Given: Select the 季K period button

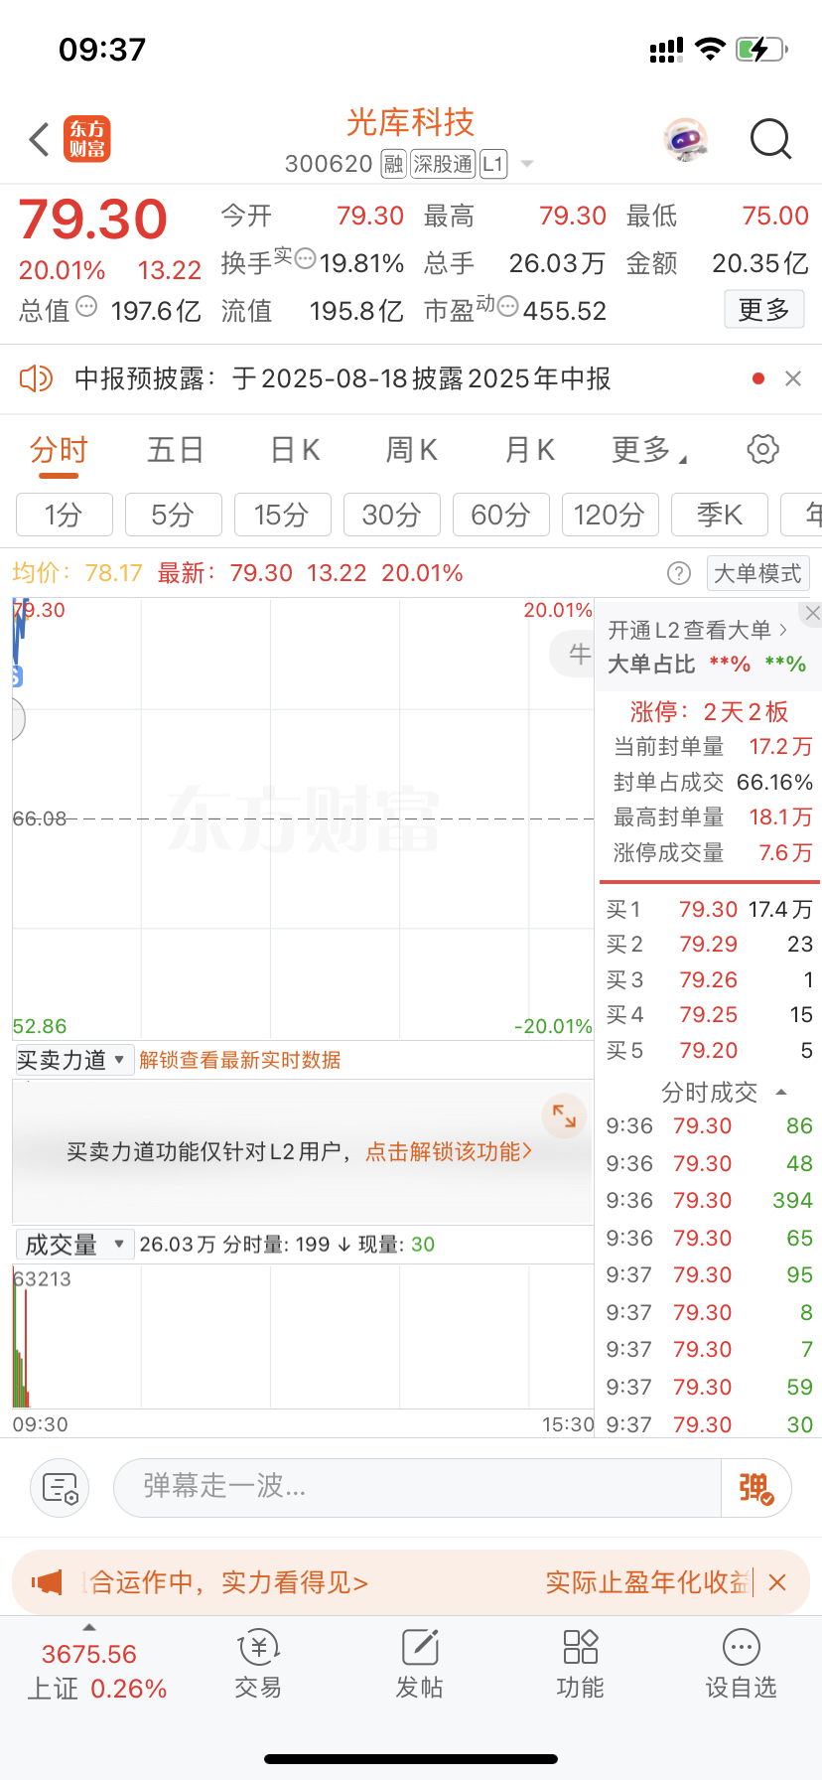Looking at the screenshot, I should pyautogui.click(x=720, y=515).
